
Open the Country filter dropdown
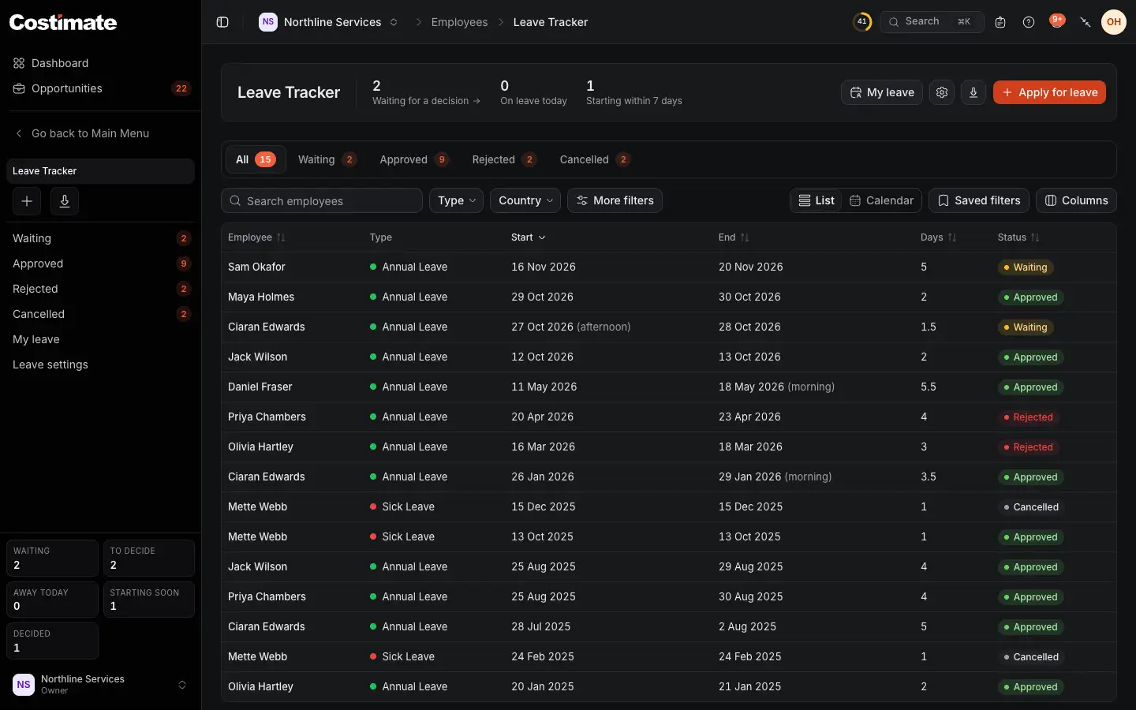coord(525,200)
